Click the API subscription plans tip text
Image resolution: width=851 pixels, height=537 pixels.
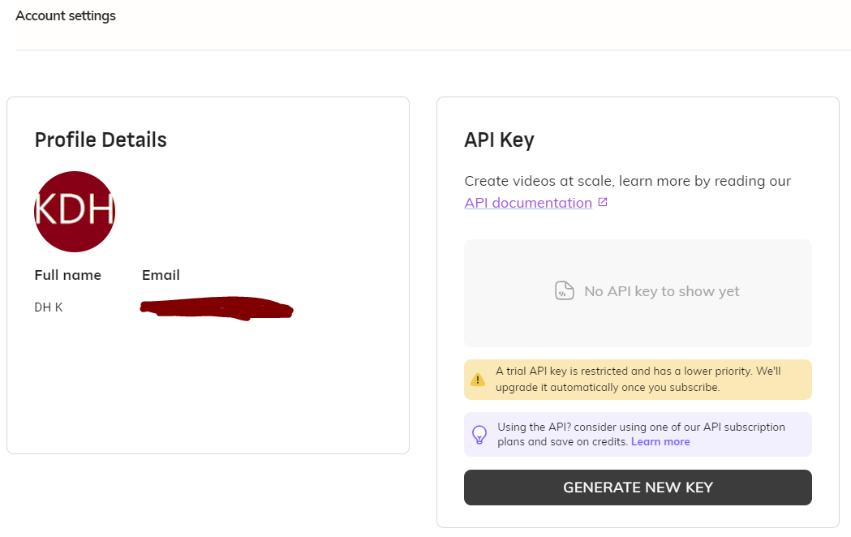tap(642, 435)
